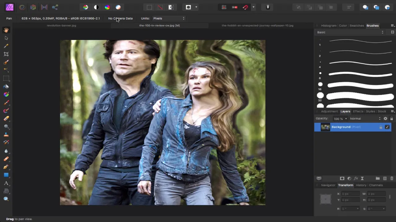The width and height of the screenshot is (396, 222).
Task: Click the Invert Selection toolbar icon
Action: pyautogui.click(x=171, y=7)
